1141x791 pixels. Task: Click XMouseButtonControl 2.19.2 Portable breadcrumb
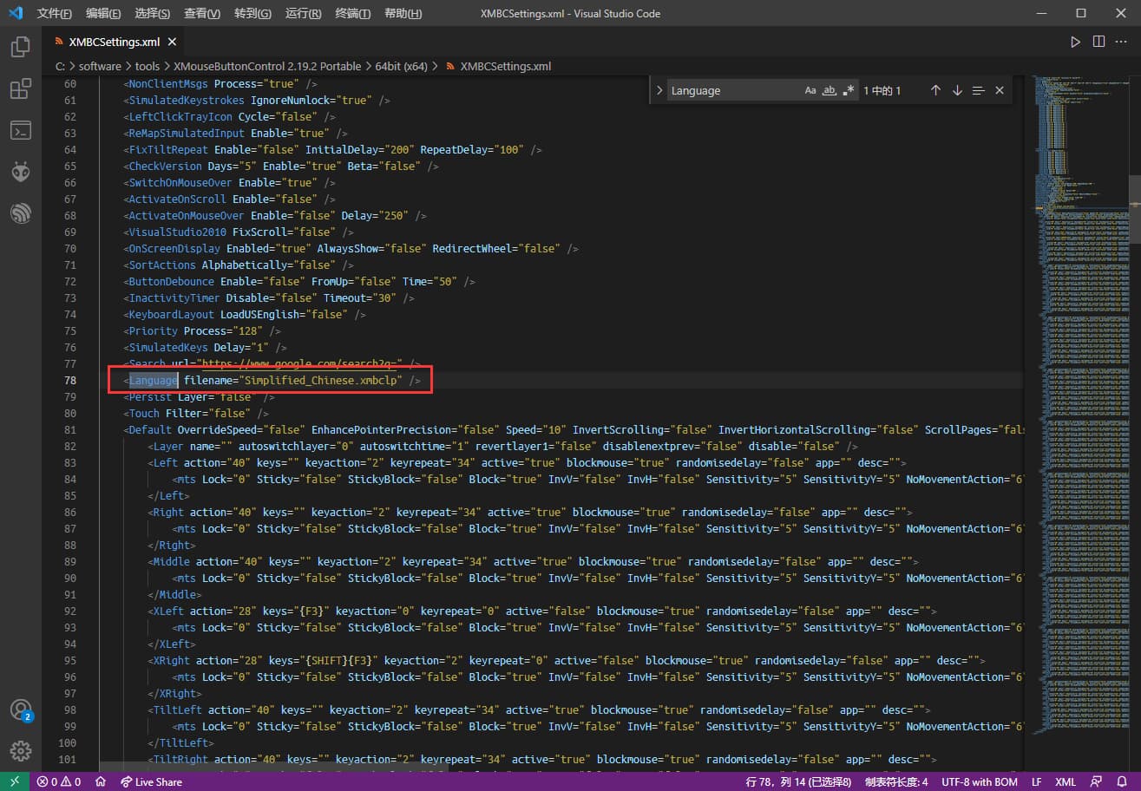click(x=268, y=66)
